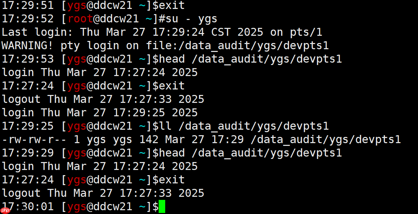Screen dimensions: 418x214
Task: Click the file size '142' in listing
Action: tap(149, 139)
